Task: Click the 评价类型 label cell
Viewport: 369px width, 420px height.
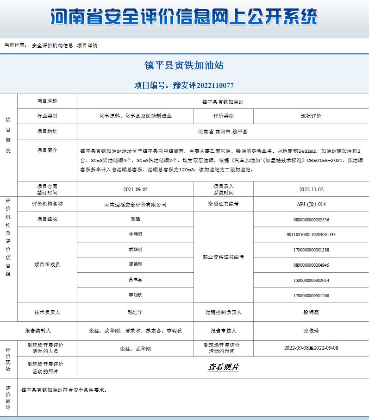Action: click(x=223, y=116)
